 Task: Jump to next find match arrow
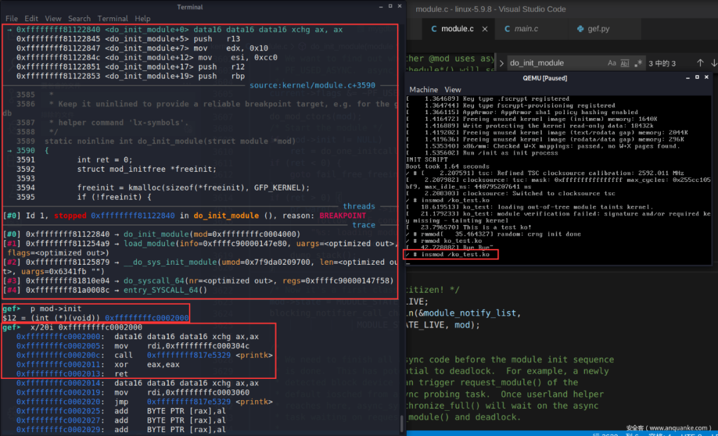coord(714,62)
